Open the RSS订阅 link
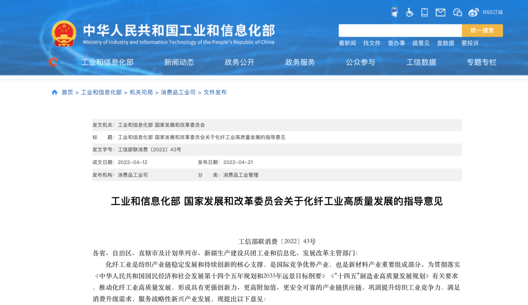The image size is (528, 305). coord(493,12)
